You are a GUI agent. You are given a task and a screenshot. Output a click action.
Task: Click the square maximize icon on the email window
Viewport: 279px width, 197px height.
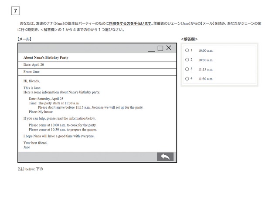tap(160, 48)
